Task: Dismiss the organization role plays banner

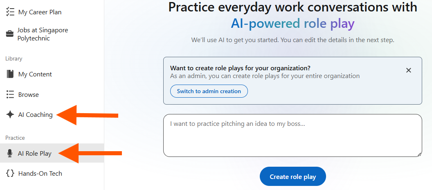Action: [x=409, y=70]
